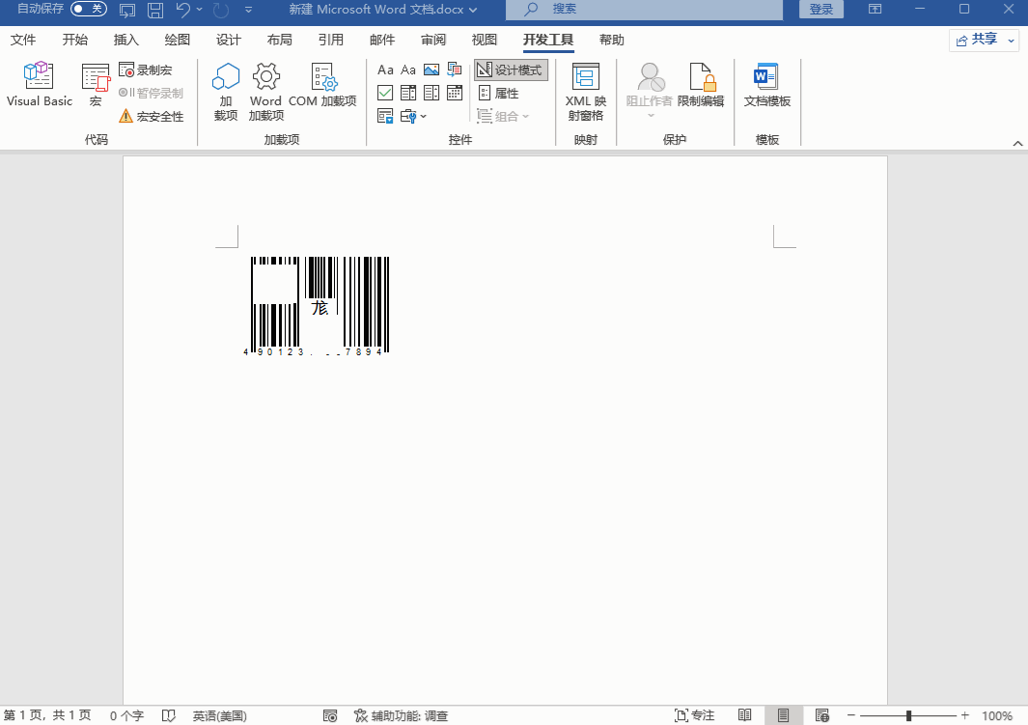This screenshot has height=725, width=1028.
Task: Open Macro Security (宏安全性) settings
Action: [152, 116]
